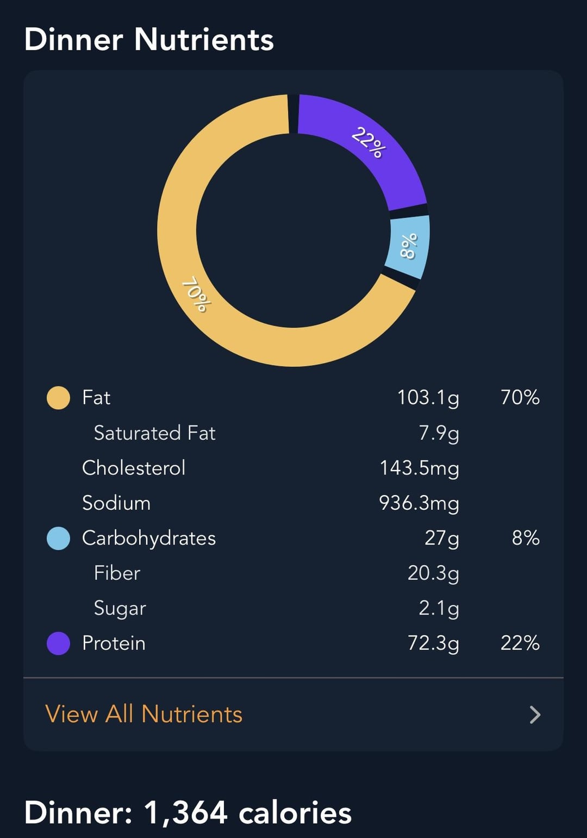Tap the 103.1g fat amount value
This screenshot has width=587, height=838.
click(x=428, y=397)
